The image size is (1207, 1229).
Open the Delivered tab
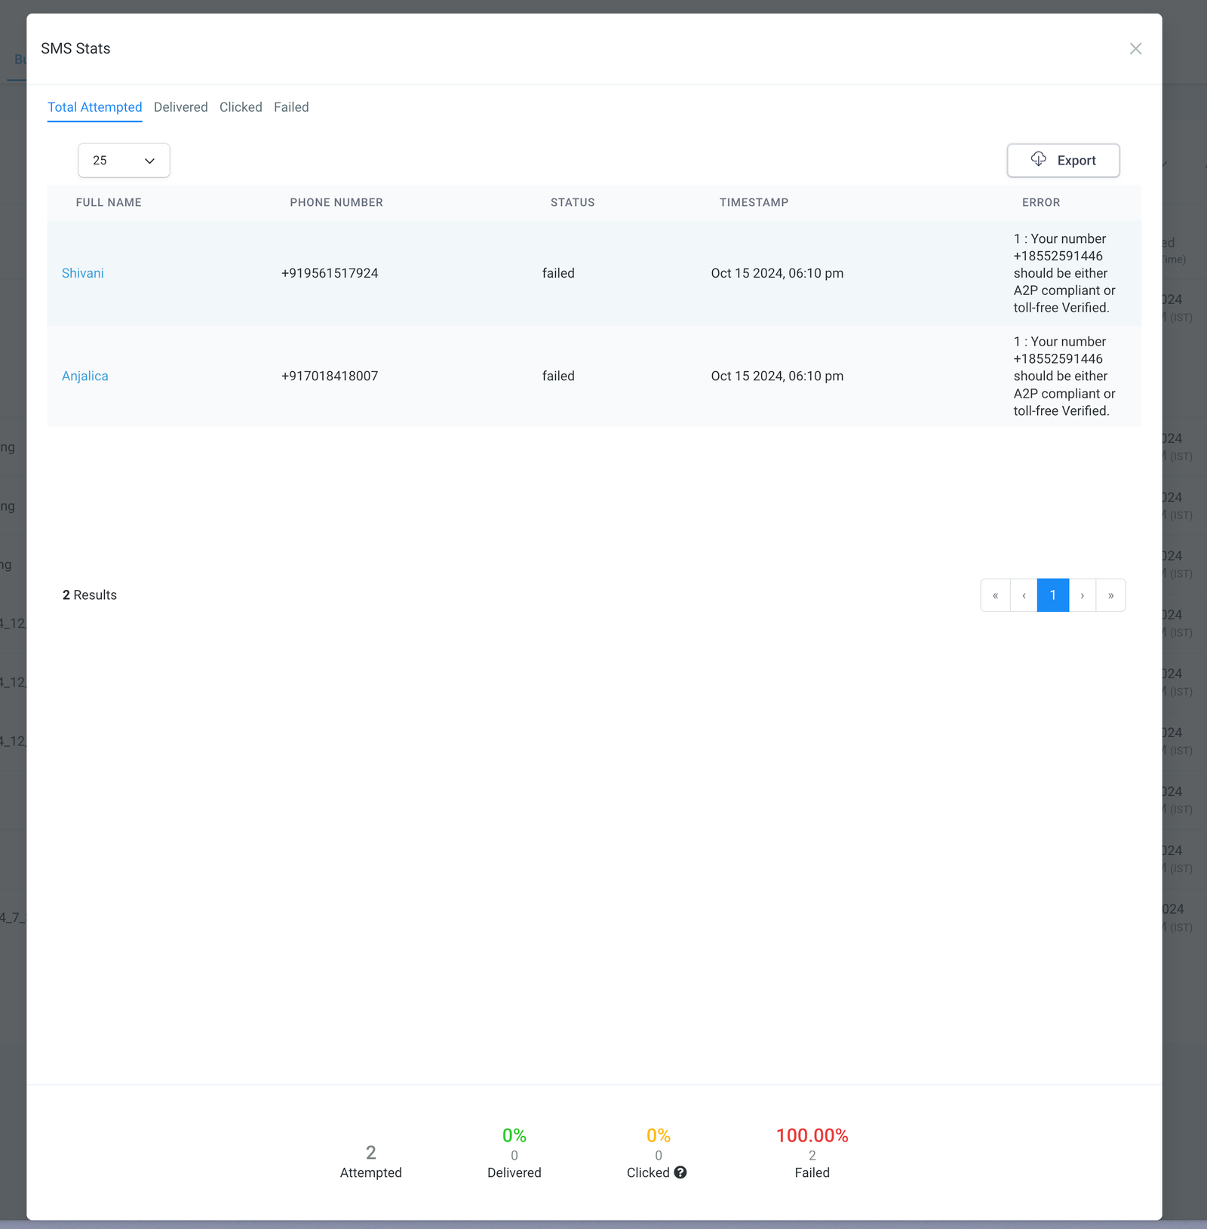click(180, 107)
